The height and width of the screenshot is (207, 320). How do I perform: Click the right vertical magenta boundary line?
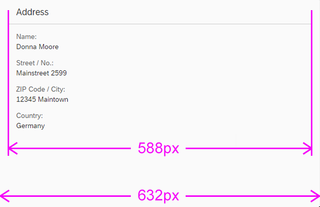click(311, 81)
